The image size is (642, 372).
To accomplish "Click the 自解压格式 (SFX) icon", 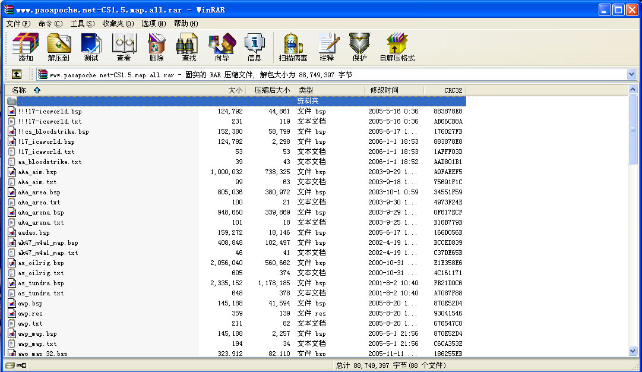I will point(396,46).
